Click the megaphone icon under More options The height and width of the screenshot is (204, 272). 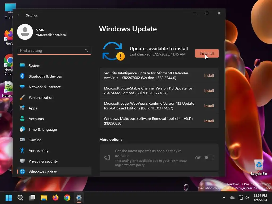click(x=107, y=158)
